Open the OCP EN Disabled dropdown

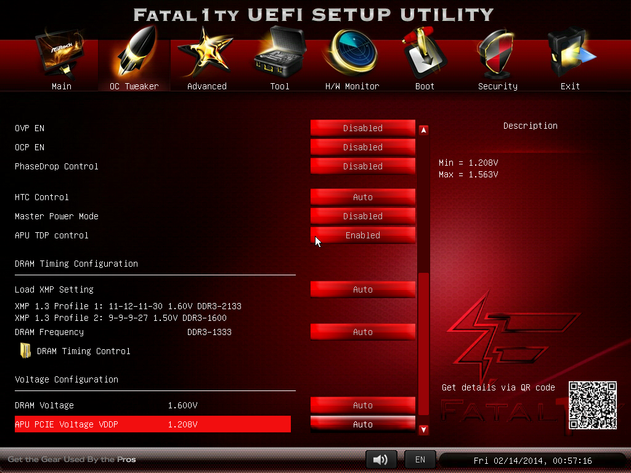362,147
